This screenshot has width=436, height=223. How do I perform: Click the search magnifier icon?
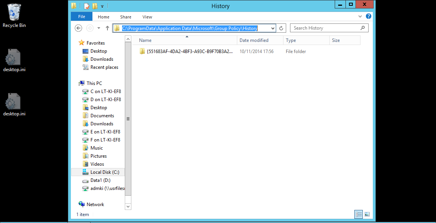pyautogui.click(x=362, y=28)
